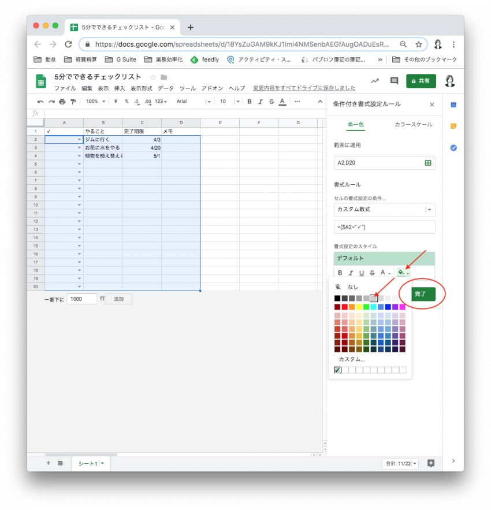Toggle strikethrough in the formatting style panel
Image resolution: width=491 pixels, height=510 pixels.
point(372,273)
